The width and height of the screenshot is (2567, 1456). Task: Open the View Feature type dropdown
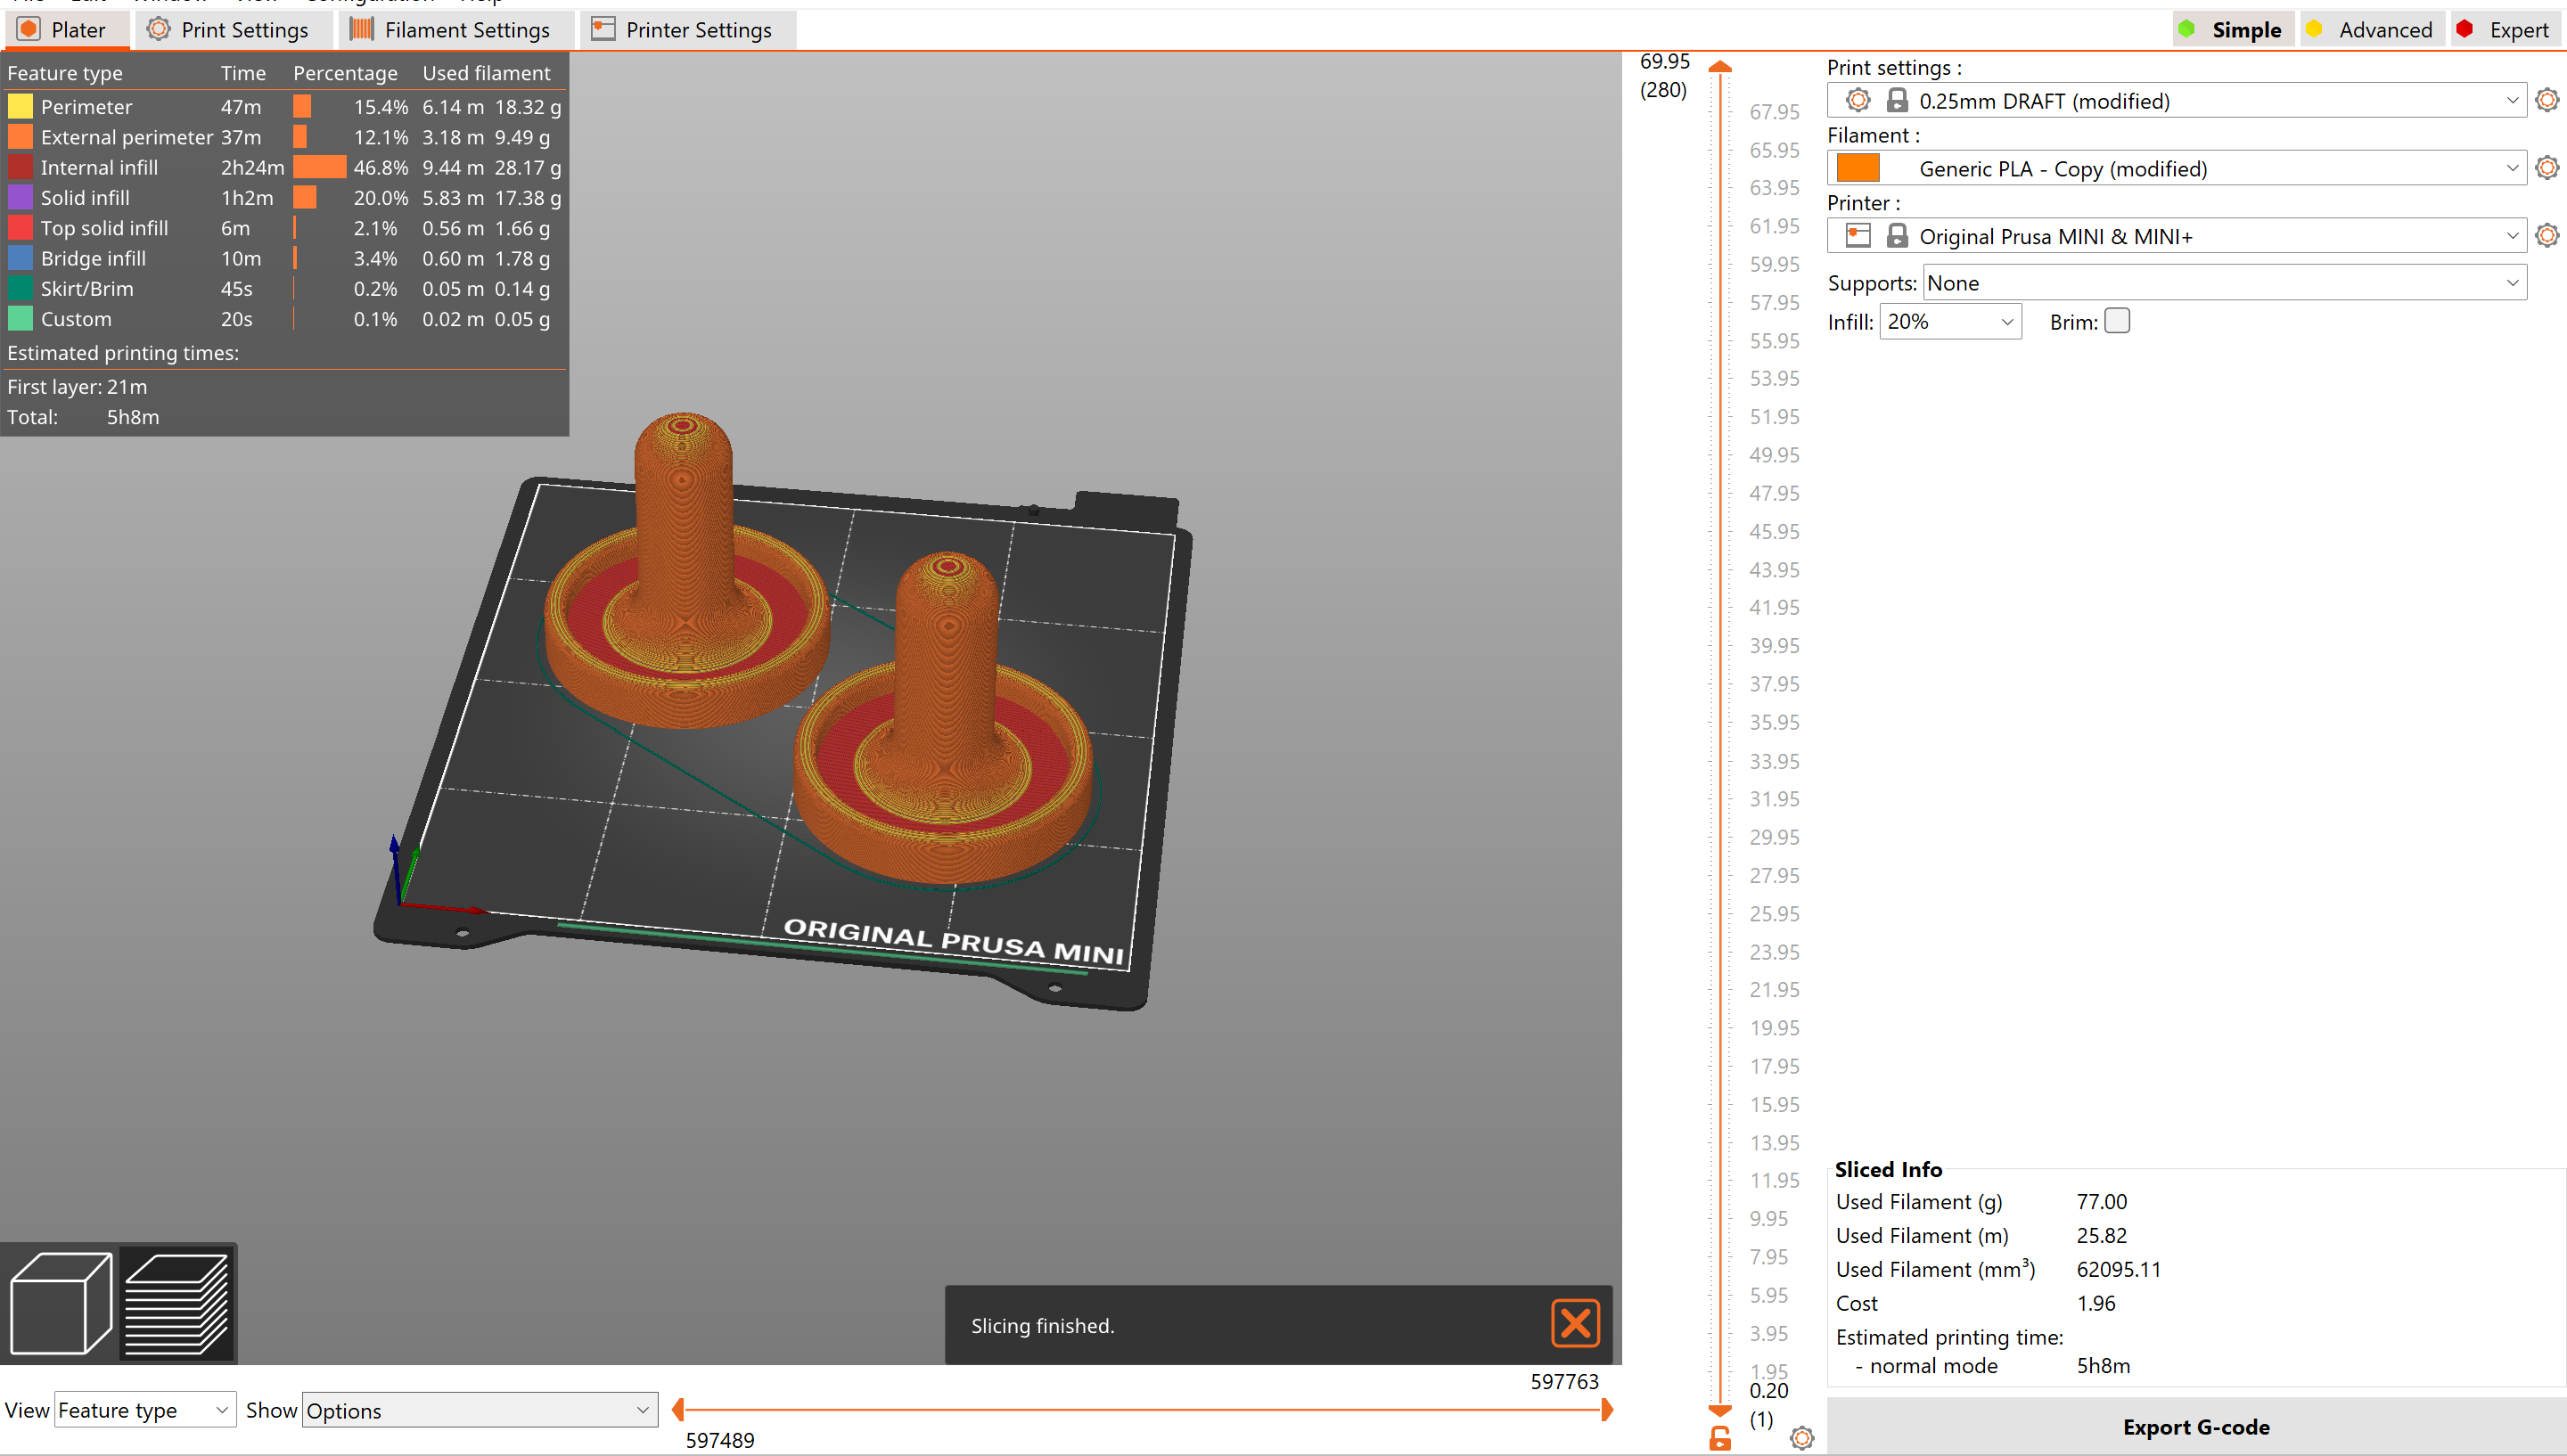pos(144,1410)
